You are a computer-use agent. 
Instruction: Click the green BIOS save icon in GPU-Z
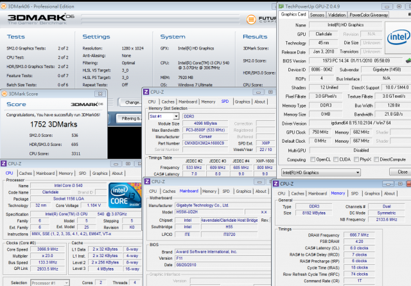[x=408, y=60]
